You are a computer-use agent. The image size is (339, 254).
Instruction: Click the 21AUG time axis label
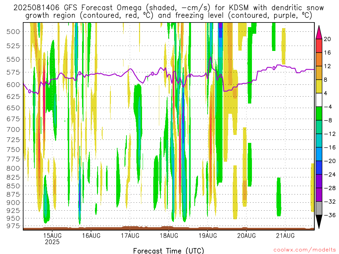click(285, 235)
